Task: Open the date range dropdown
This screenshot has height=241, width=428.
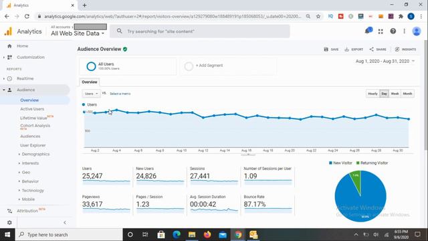Action: (385, 61)
